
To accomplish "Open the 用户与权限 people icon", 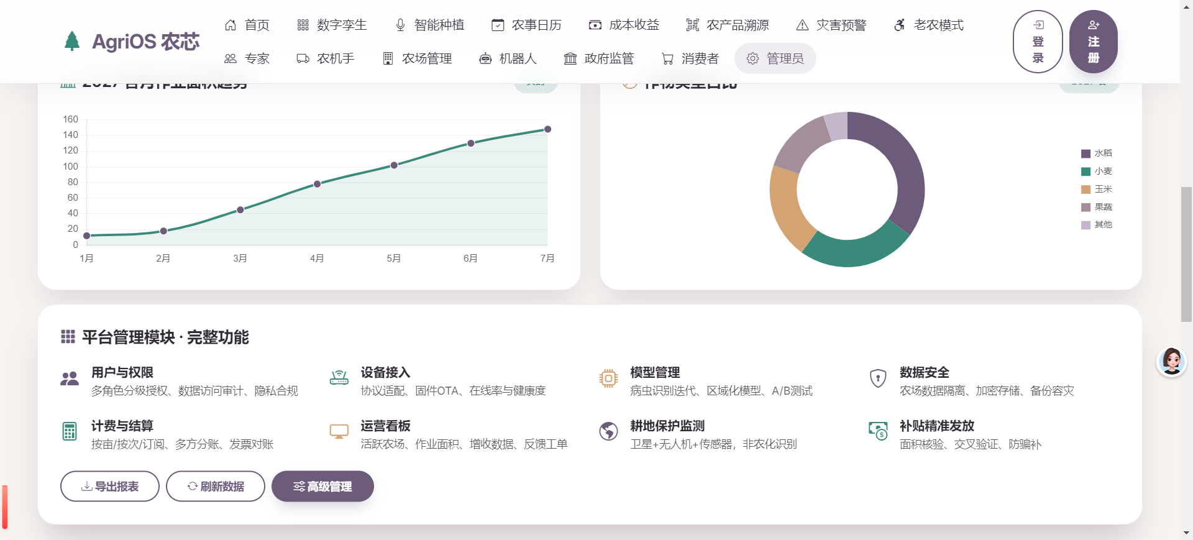I will [70, 378].
